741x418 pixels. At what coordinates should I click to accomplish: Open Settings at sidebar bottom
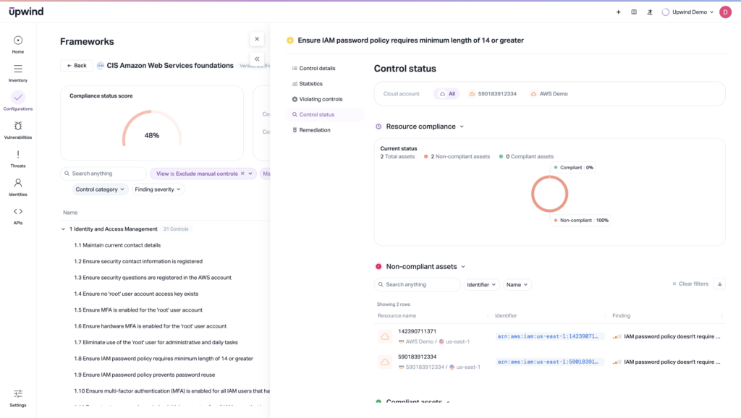click(x=18, y=397)
